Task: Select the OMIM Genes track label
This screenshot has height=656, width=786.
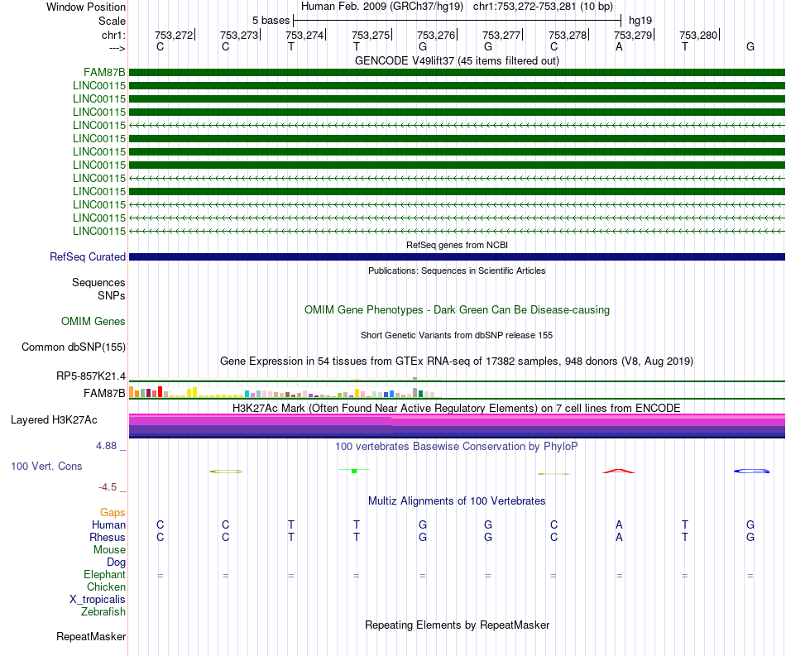Action: pos(93,321)
